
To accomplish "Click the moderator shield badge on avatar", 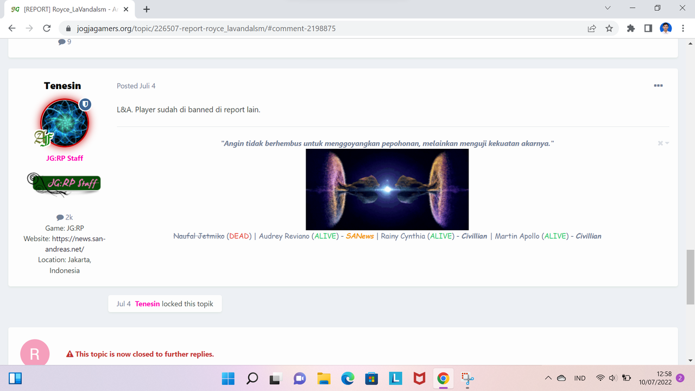I will [85, 104].
